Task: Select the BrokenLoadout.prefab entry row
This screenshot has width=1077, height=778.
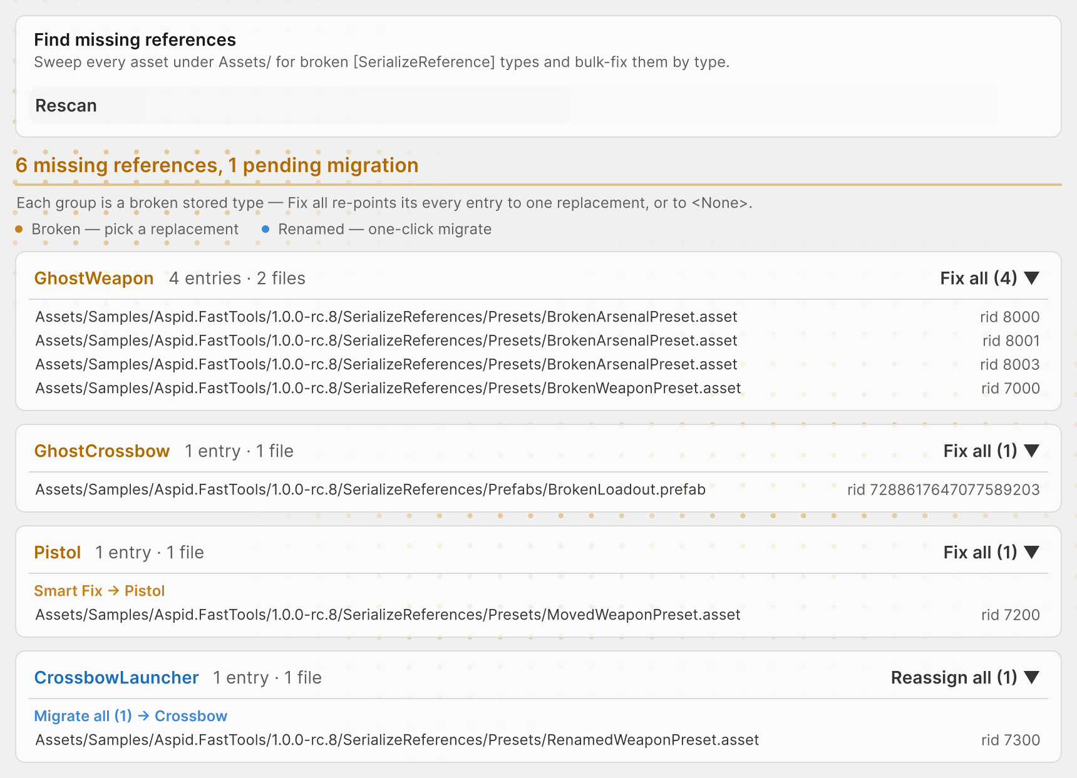Action: pyautogui.click(x=538, y=489)
